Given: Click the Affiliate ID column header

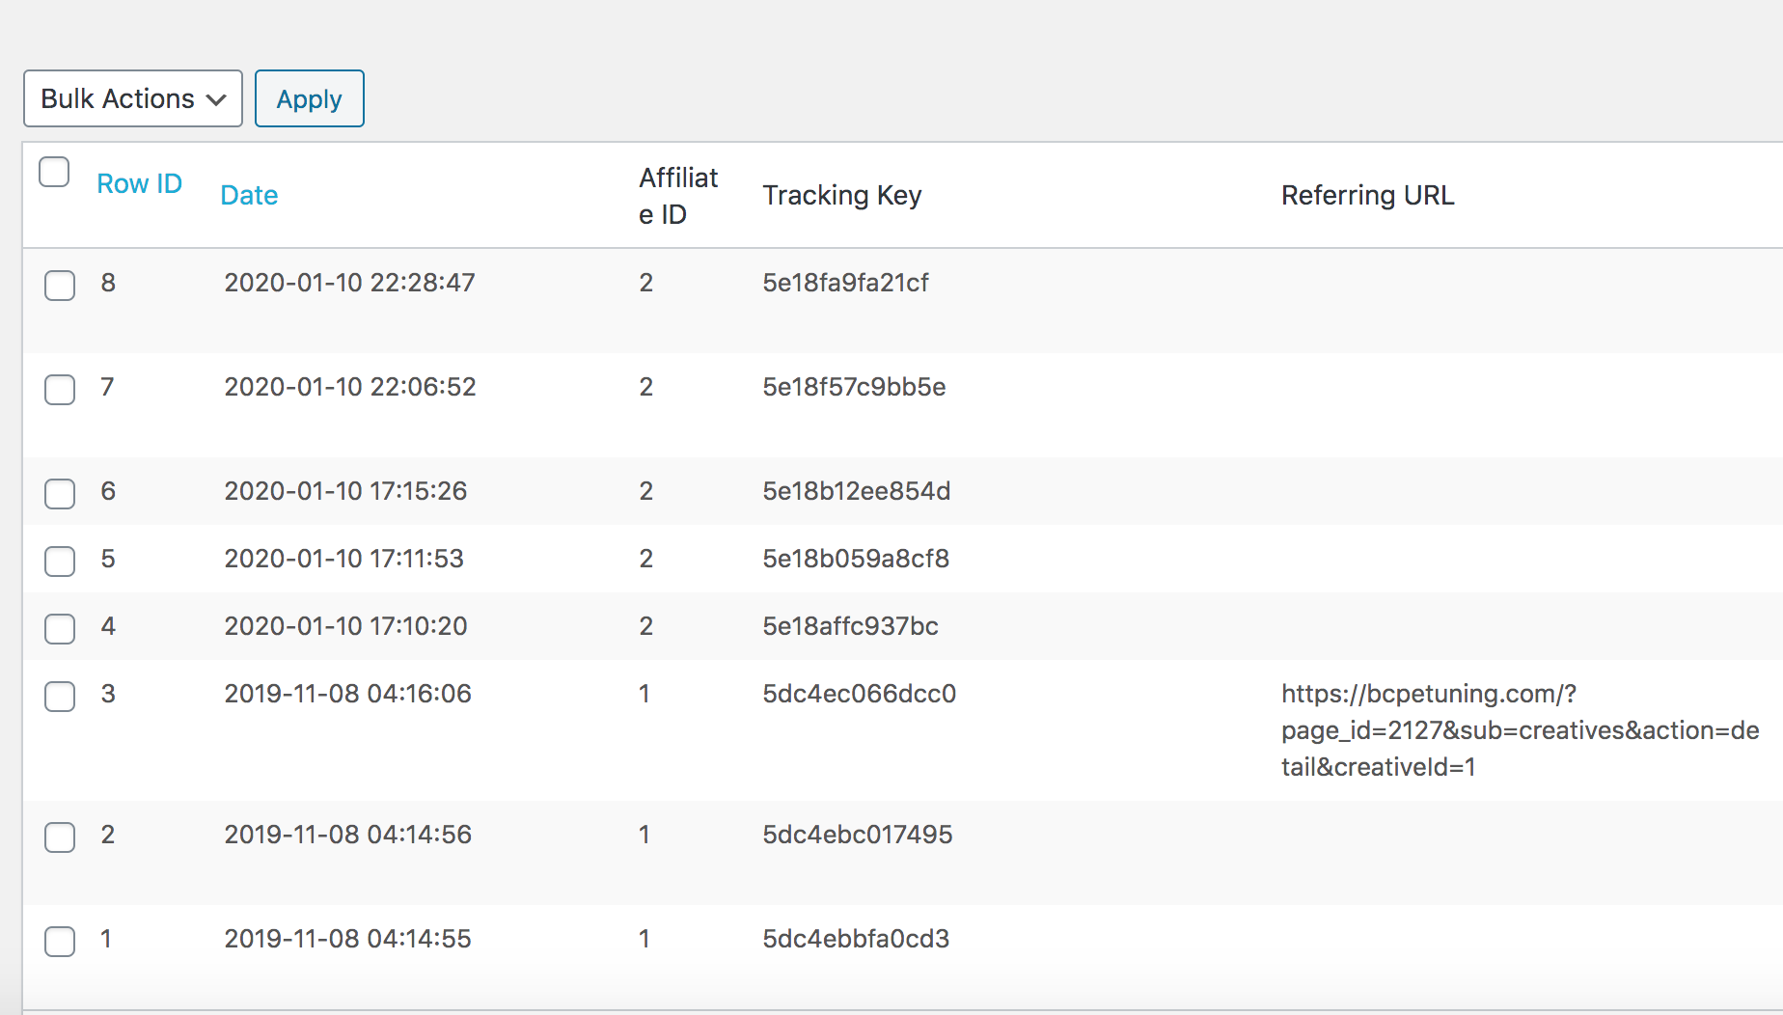Looking at the screenshot, I should pos(677,196).
